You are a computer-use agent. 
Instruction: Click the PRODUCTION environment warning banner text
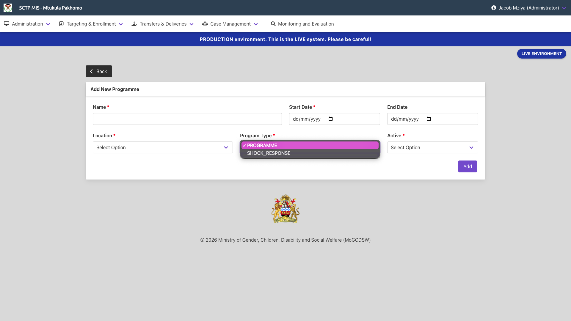(x=285, y=39)
